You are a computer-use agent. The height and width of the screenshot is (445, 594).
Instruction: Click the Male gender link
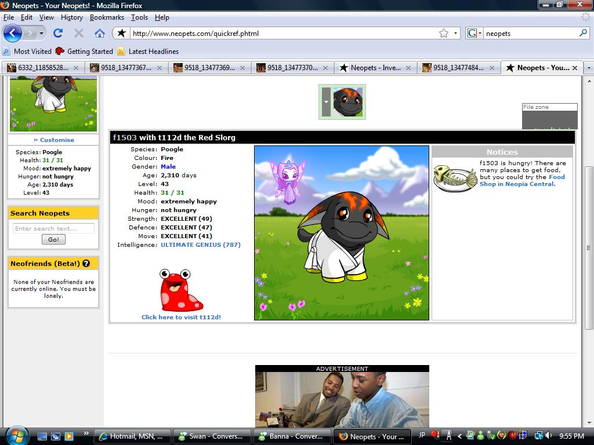[168, 166]
